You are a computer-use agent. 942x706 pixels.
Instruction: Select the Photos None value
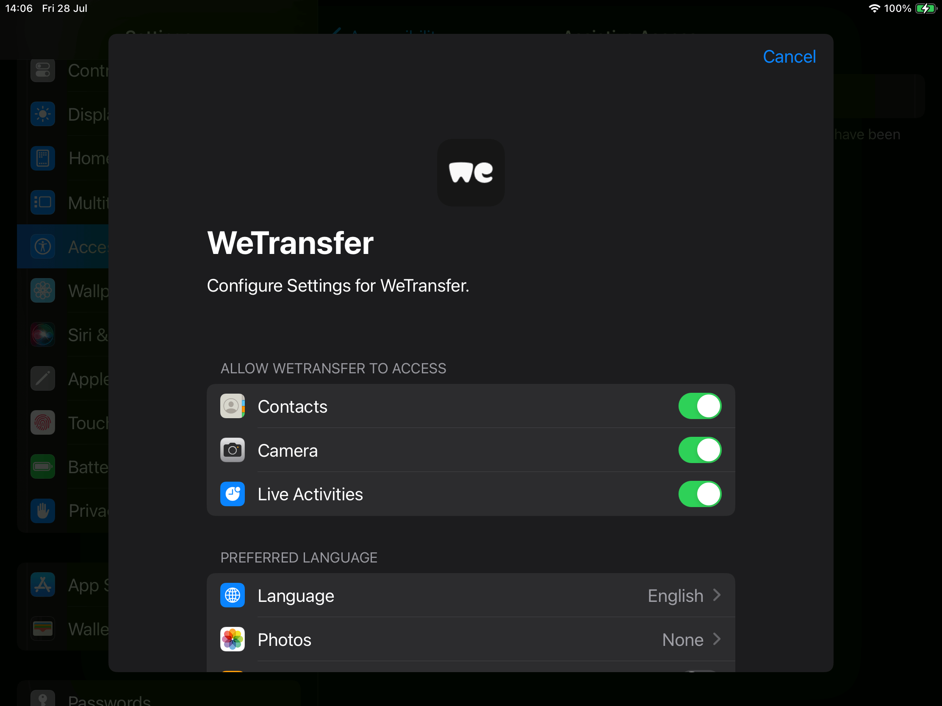683,640
